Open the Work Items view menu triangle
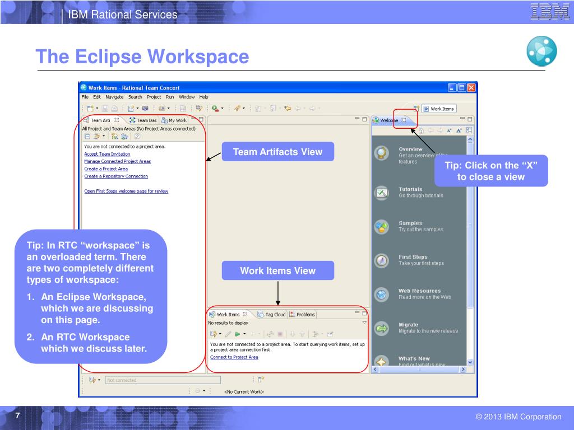574x430 pixels. [364, 322]
